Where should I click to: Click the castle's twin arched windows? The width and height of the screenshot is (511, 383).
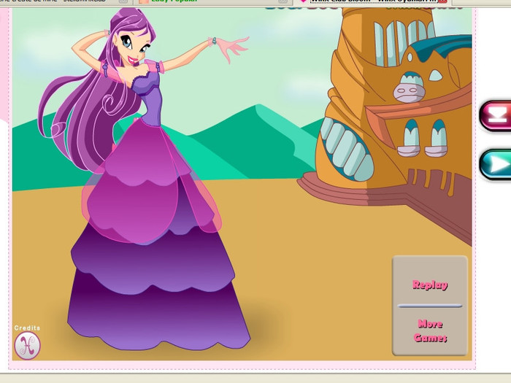[423, 139]
